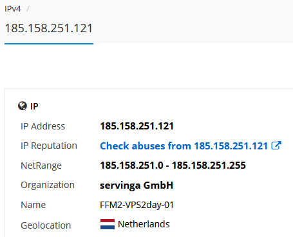
Task: Click the breadcrumb slash separator
Action: (28, 9)
